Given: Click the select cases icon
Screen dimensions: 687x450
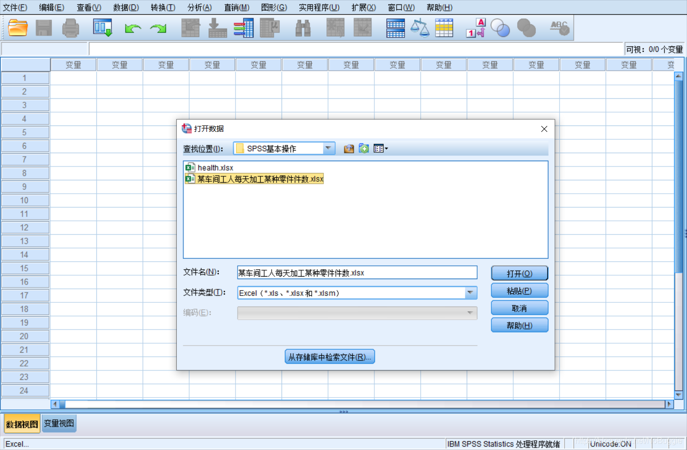Looking at the screenshot, I should pos(444,28).
